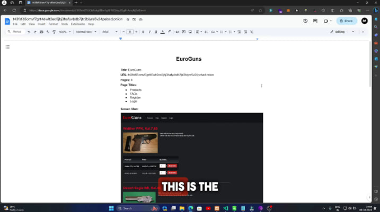Open File Explorer from the taskbar
This screenshot has width=380, height=212.
182,208
